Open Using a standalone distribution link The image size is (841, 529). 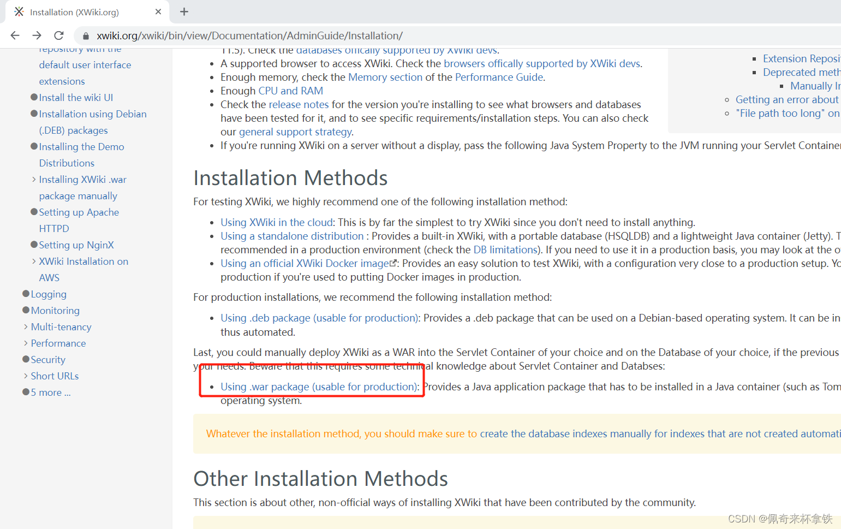coord(292,236)
